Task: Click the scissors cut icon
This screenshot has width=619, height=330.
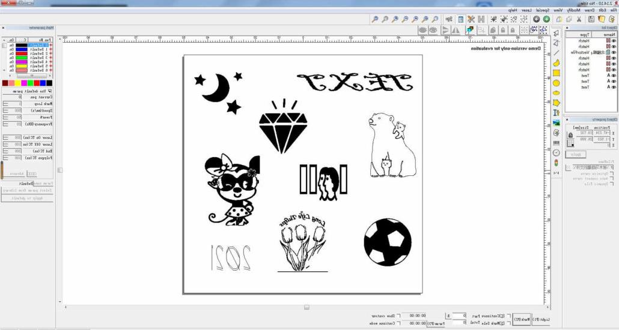Action: [x=579, y=19]
